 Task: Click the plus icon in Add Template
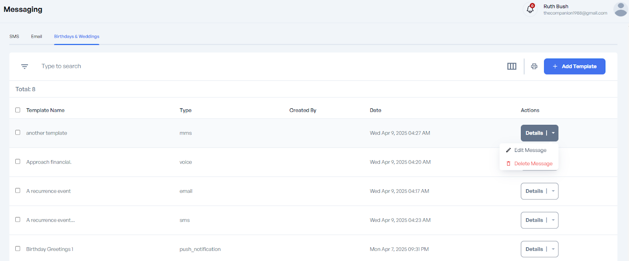pyautogui.click(x=555, y=66)
